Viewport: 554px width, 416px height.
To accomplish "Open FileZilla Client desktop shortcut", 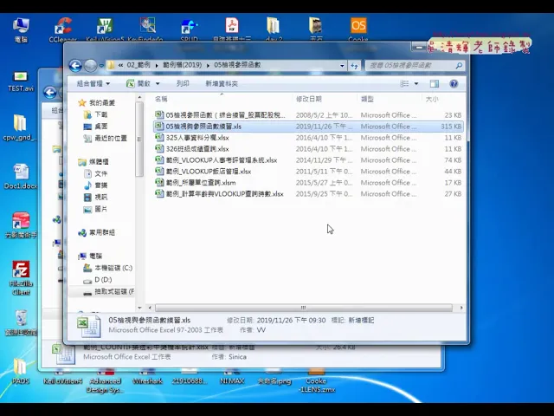I will [21, 278].
